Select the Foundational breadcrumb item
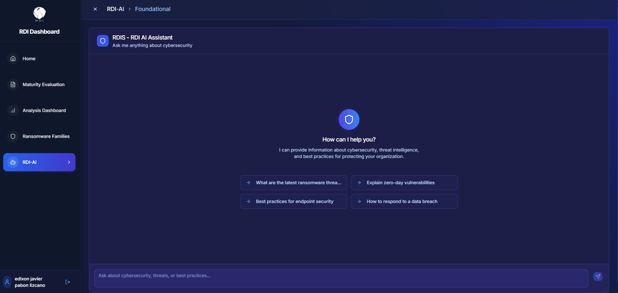The width and height of the screenshot is (618, 293). [x=153, y=9]
